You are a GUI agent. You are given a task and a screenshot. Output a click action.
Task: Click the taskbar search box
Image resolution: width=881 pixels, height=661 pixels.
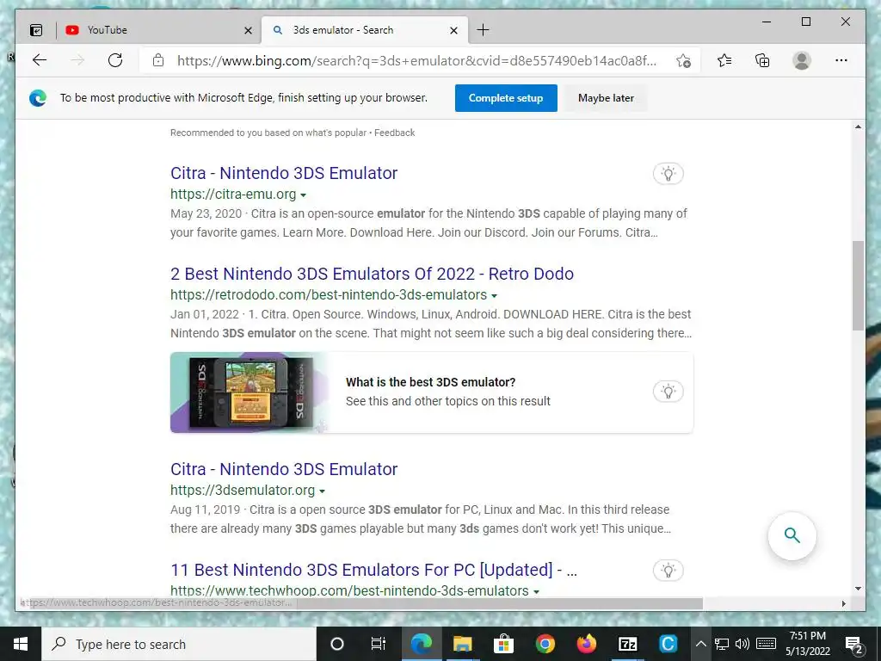click(x=179, y=644)
